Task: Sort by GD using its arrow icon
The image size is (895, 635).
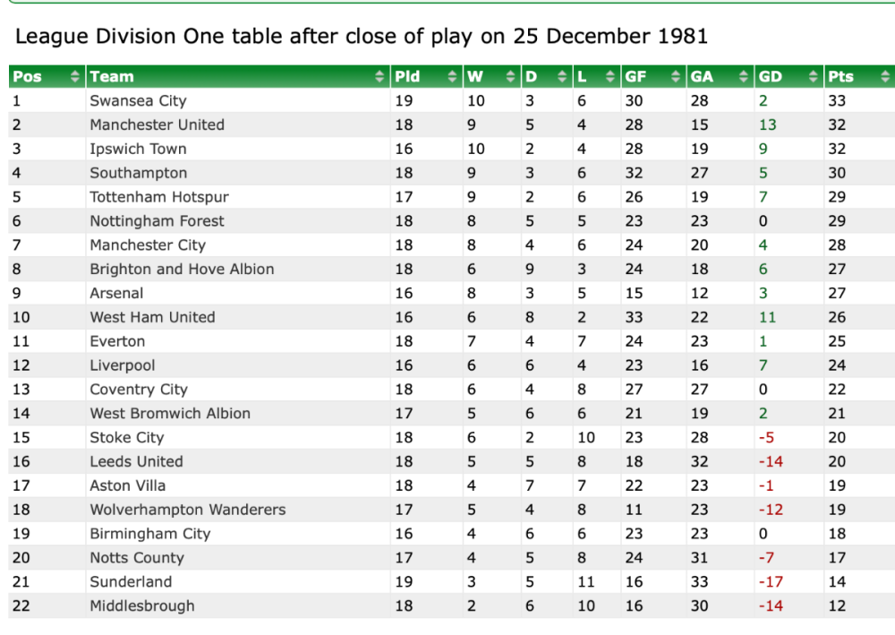Action: click(814, 77)
